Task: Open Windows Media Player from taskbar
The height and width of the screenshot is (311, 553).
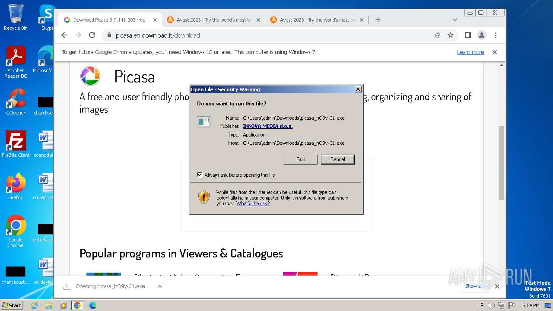Action: pyautogui.click(x=63, y=305)
